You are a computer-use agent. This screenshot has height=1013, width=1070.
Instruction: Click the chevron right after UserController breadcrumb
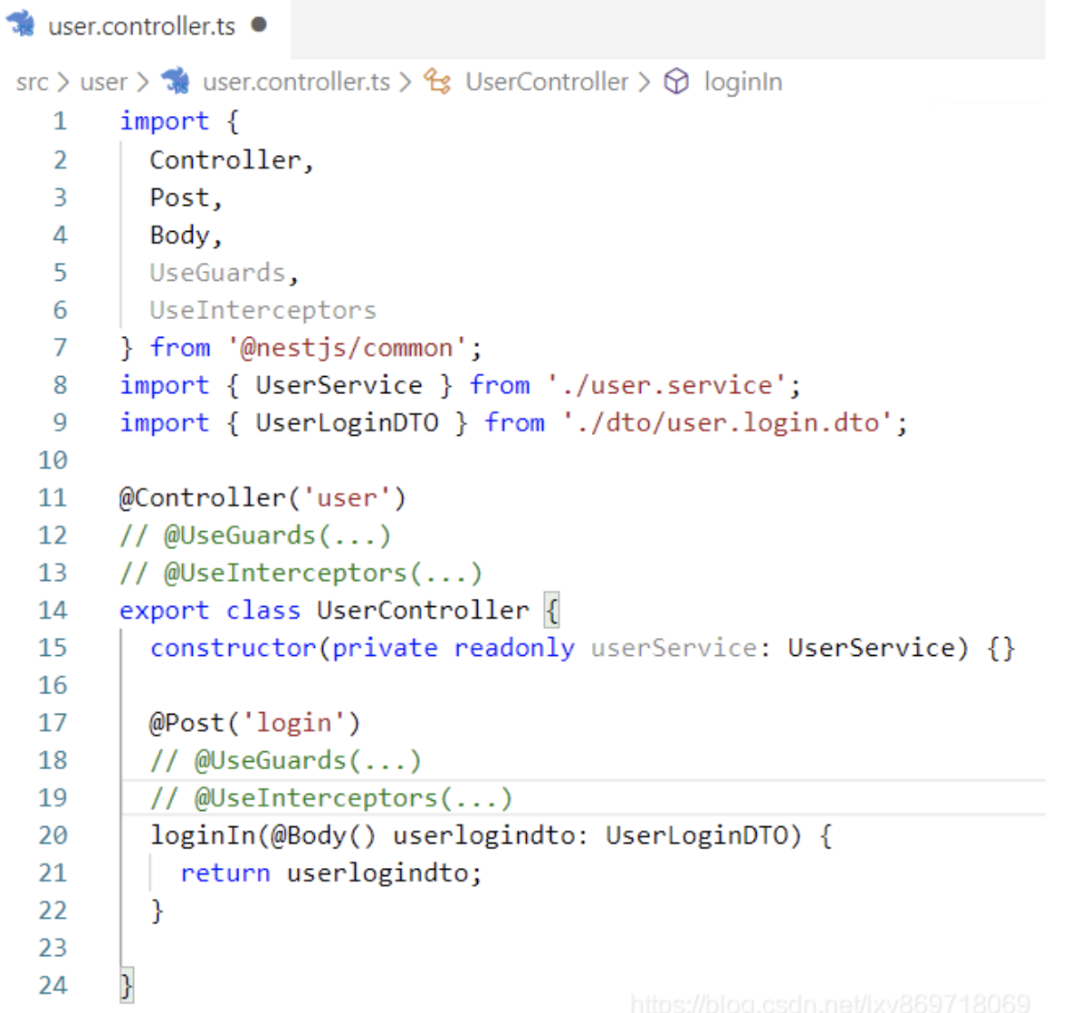(644, 82)
